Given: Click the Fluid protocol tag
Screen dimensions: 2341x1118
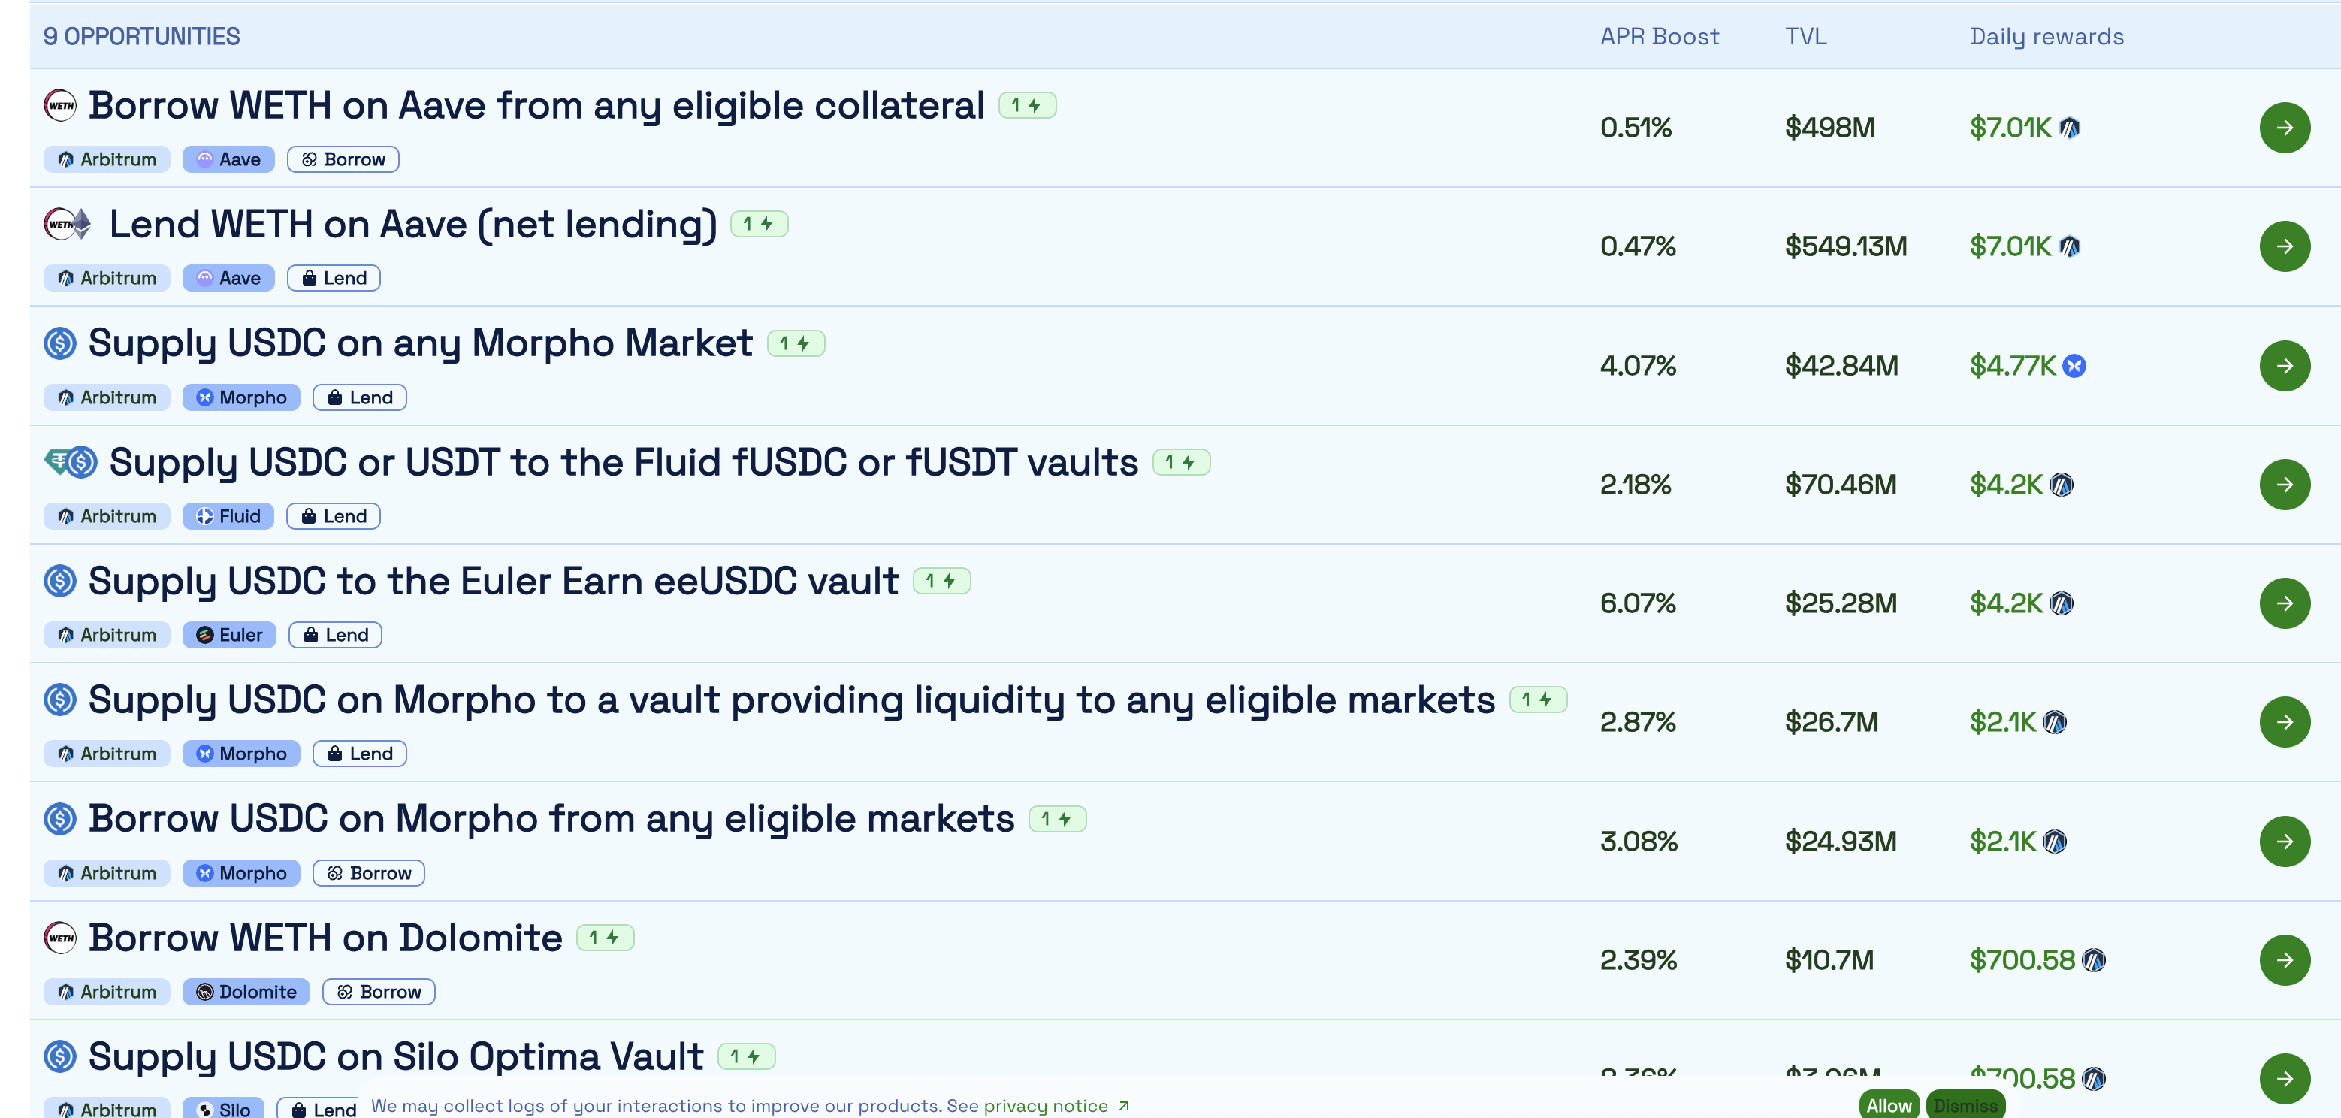Looking at the screenshot, I should pos(228,516).
